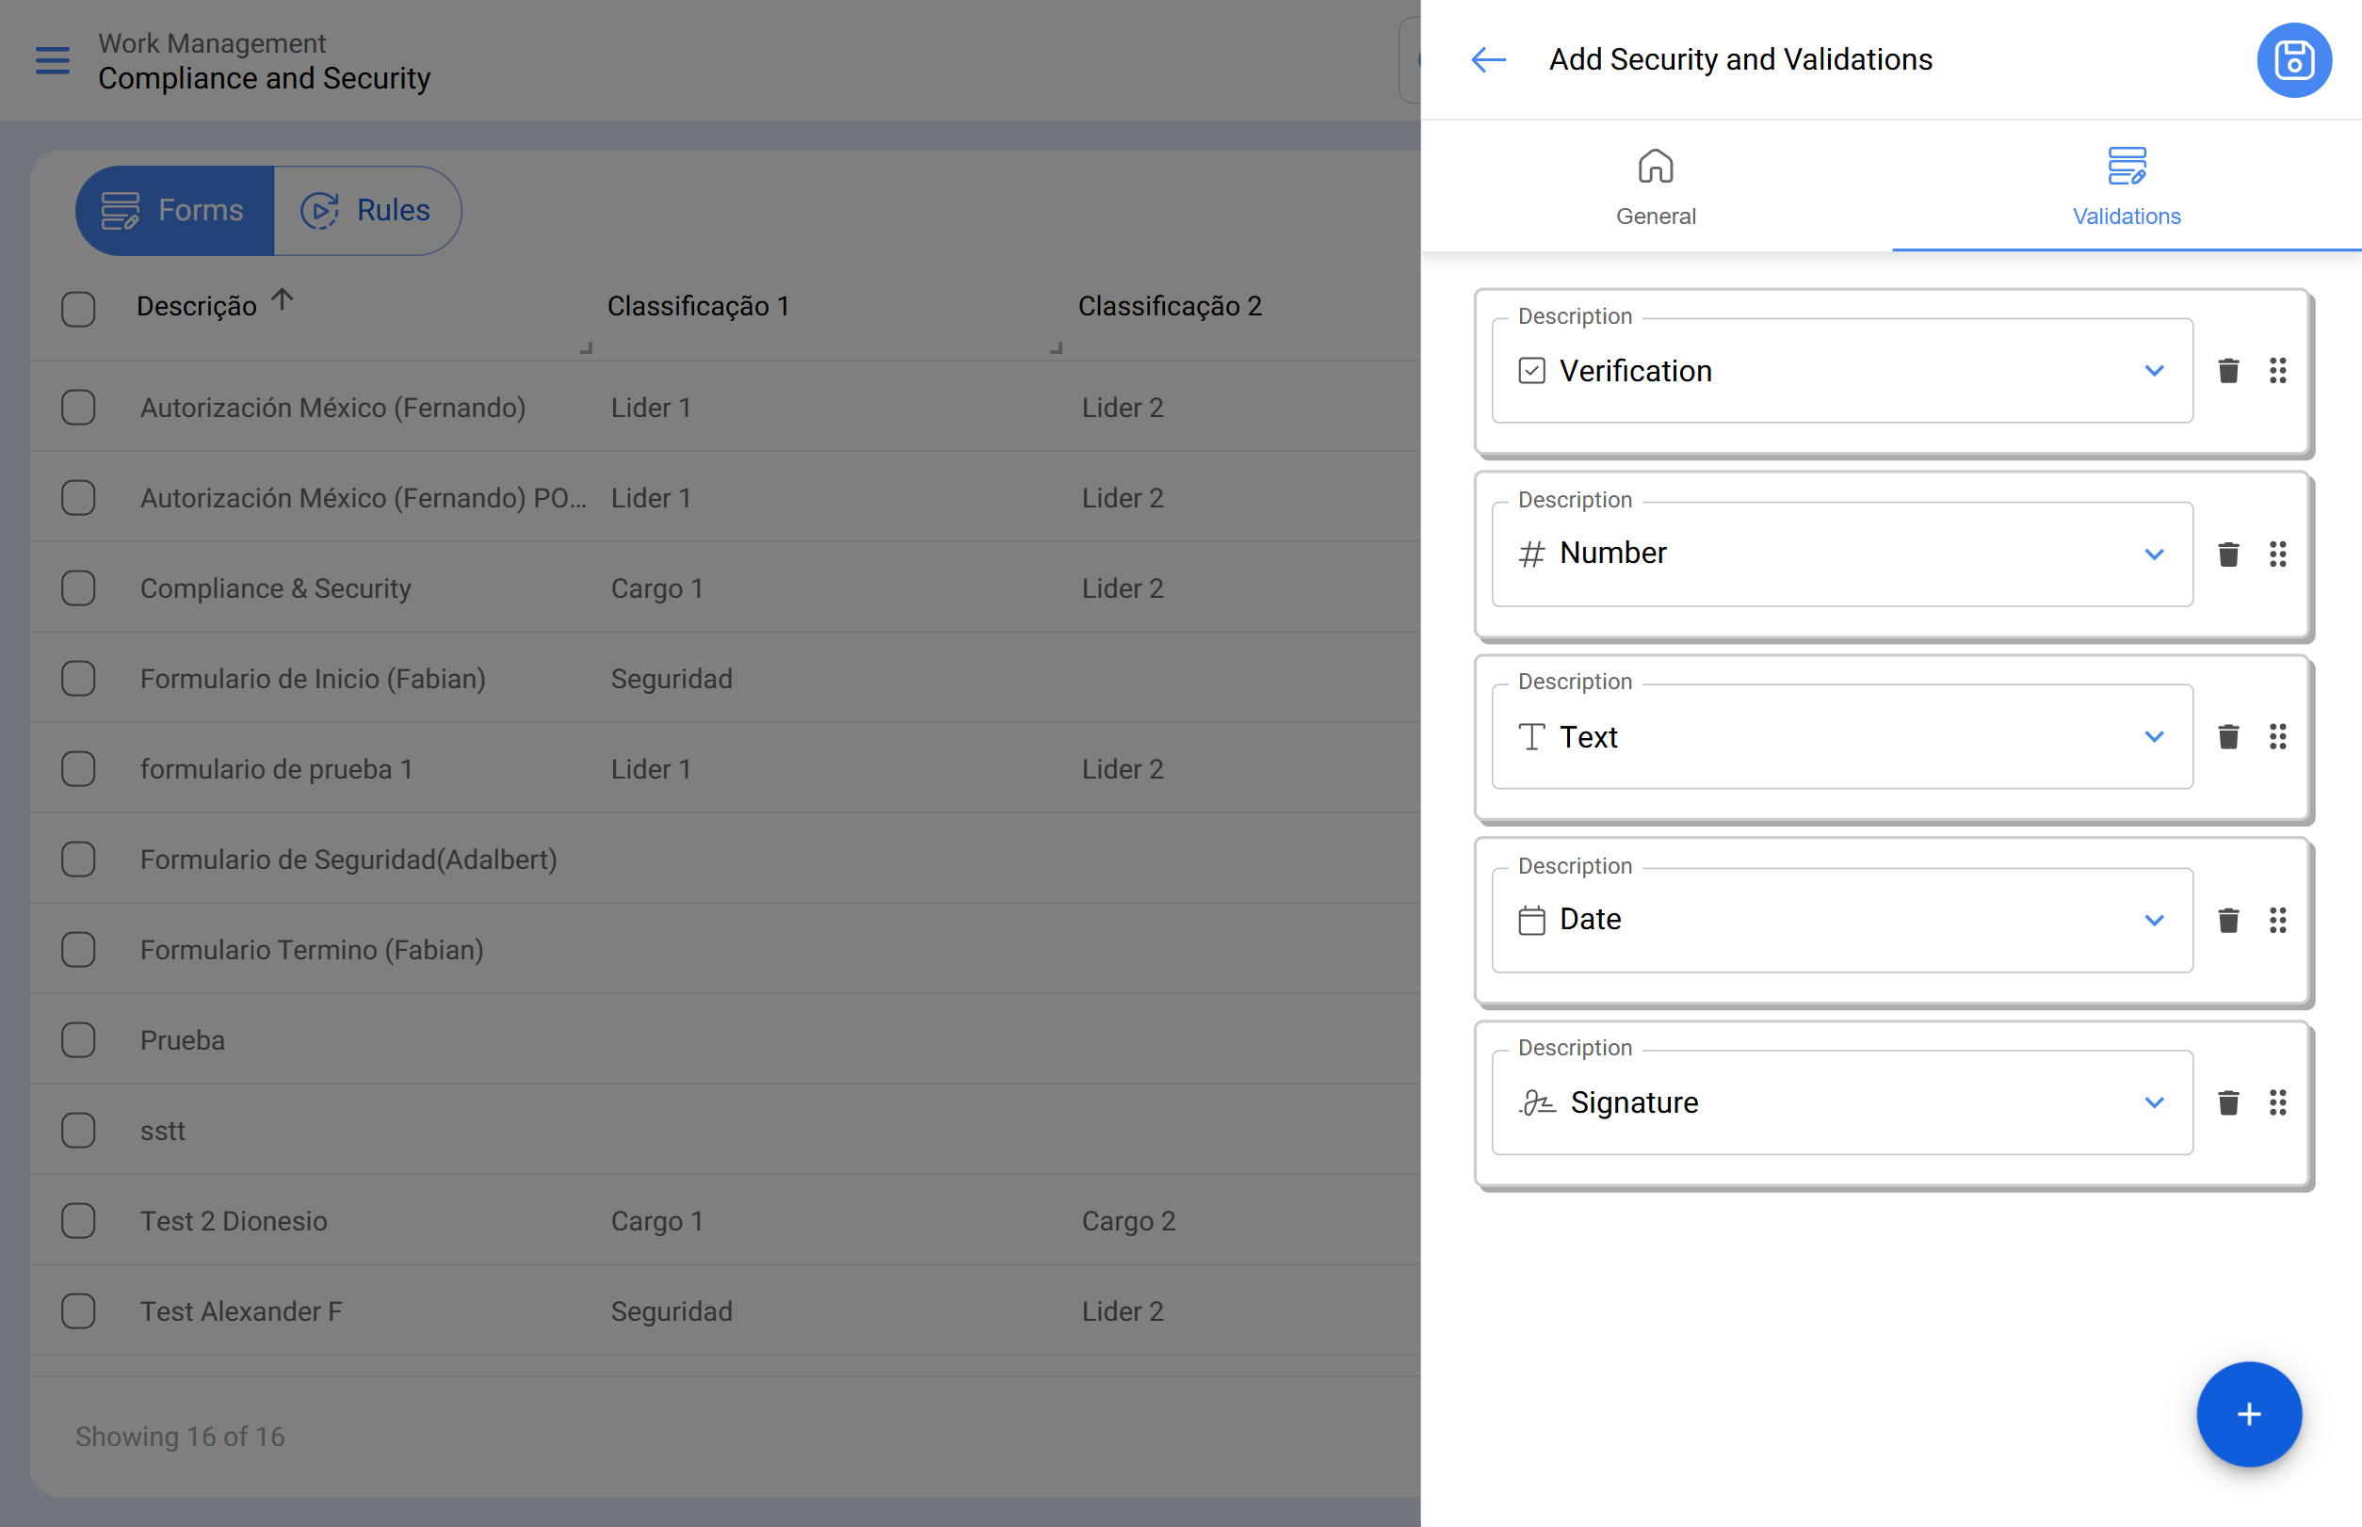Open the Rules view button

click(367, 210)
